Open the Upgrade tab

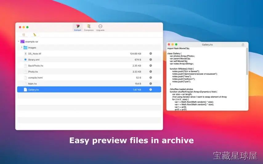tap(100, 28)
